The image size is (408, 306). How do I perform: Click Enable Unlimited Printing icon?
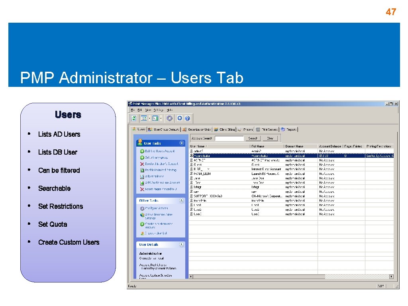142,170
